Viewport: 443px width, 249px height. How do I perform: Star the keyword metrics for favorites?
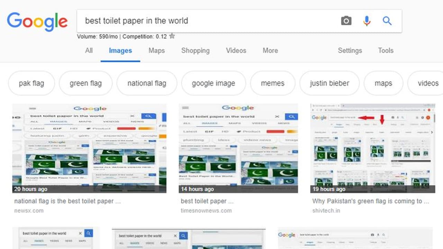[172, 35]
